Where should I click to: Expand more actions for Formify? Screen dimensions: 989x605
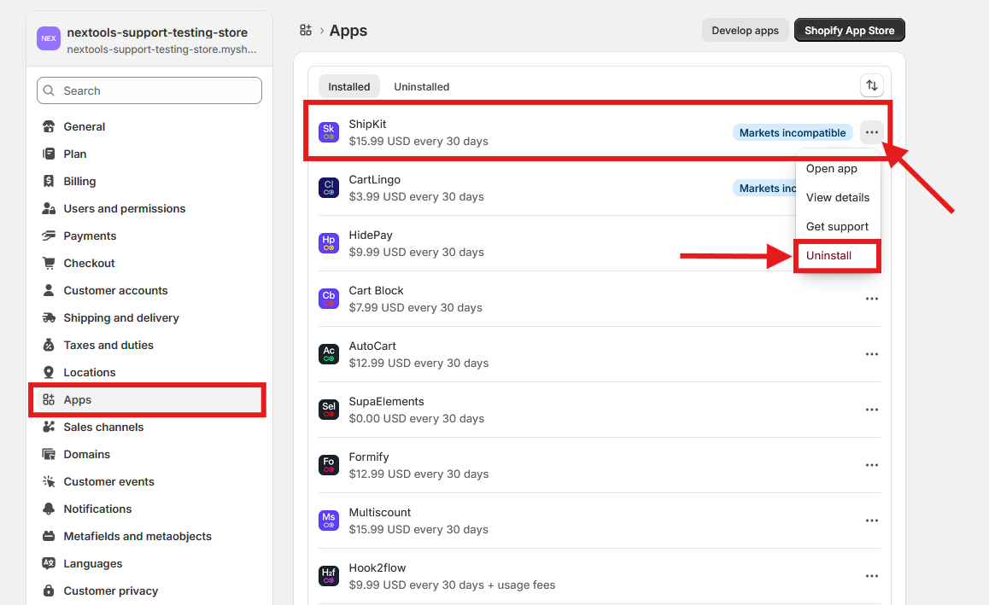pos(871,465)
